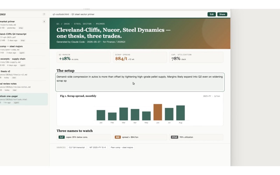Click the 2 badge on market primer
Viewport: 280px width, 175px height.
[44, 21]
